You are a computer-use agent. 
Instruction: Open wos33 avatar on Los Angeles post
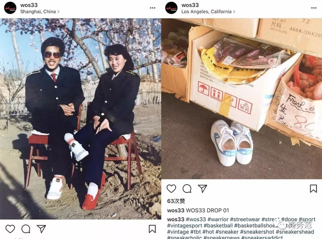click(x=171, y=8)
